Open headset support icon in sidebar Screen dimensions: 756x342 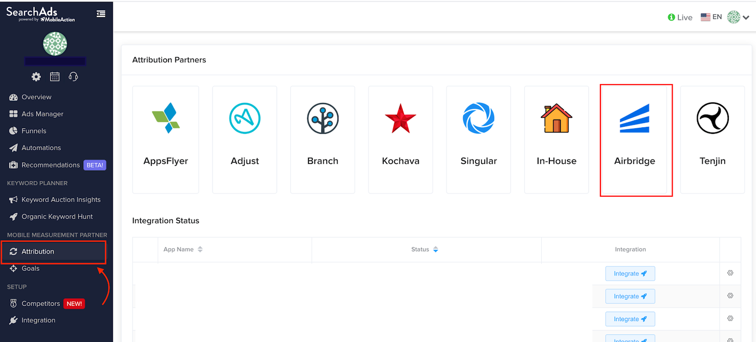click(x=73, y=77)
